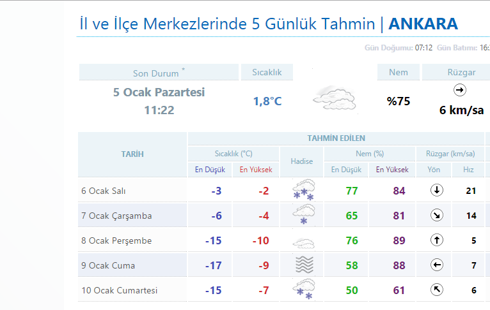Click the west wind arrow for 9 Ocak
490x310 pixels.
(x=436, y=265)
